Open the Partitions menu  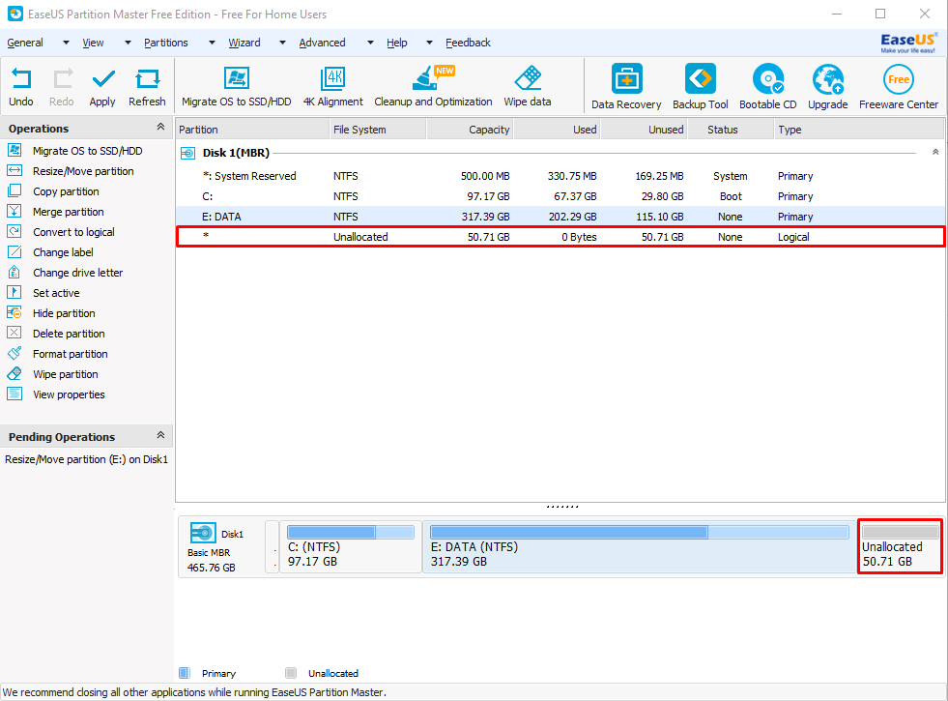coord(165,43)
